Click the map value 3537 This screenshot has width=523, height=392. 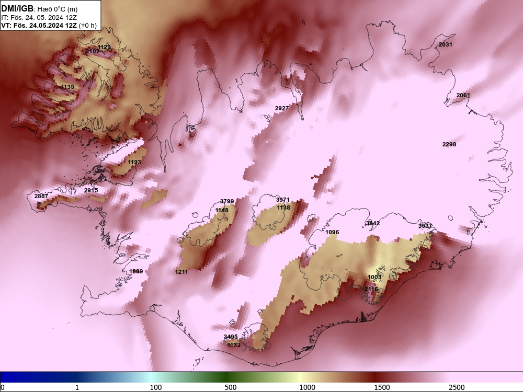(425, 226)
